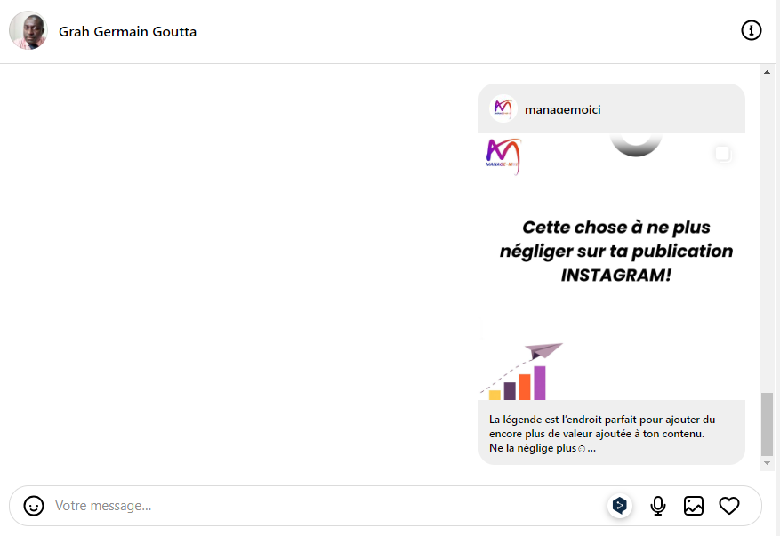Click the microphone voice message icon
780x536 pixels.
[658, 506]
